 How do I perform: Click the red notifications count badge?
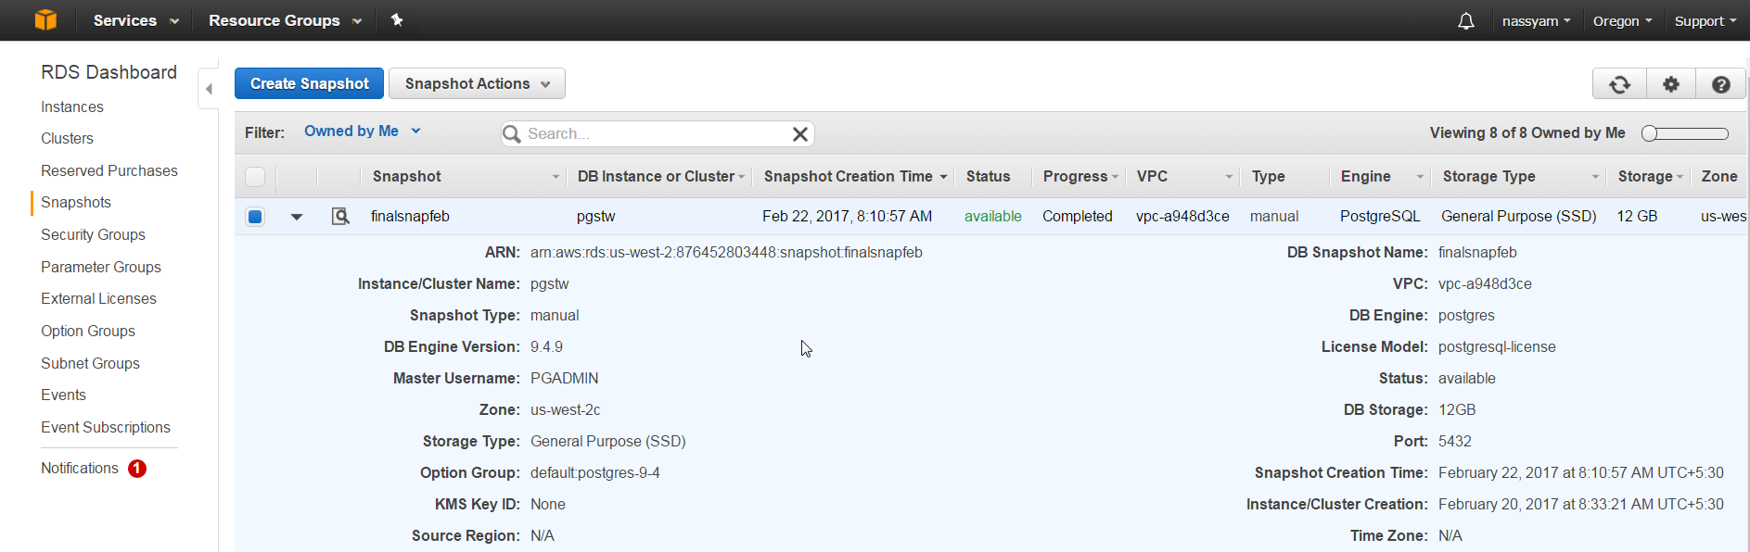[x=137, y=469]
